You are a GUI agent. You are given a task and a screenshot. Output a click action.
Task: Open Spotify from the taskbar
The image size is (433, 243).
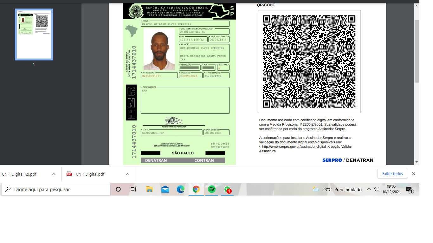click(x=212, y=189)
